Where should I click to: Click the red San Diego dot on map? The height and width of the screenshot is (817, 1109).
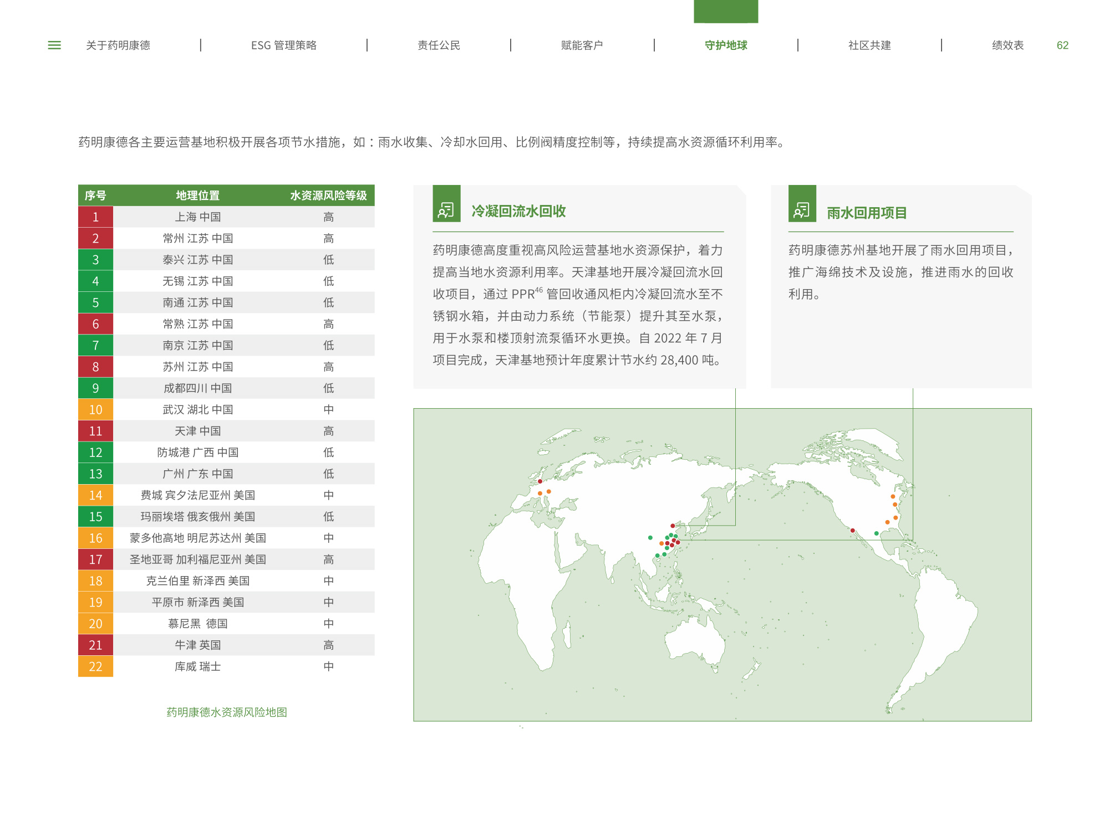(853, 531)
